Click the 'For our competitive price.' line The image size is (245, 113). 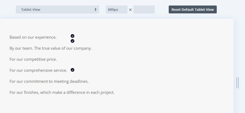[33, 59]
